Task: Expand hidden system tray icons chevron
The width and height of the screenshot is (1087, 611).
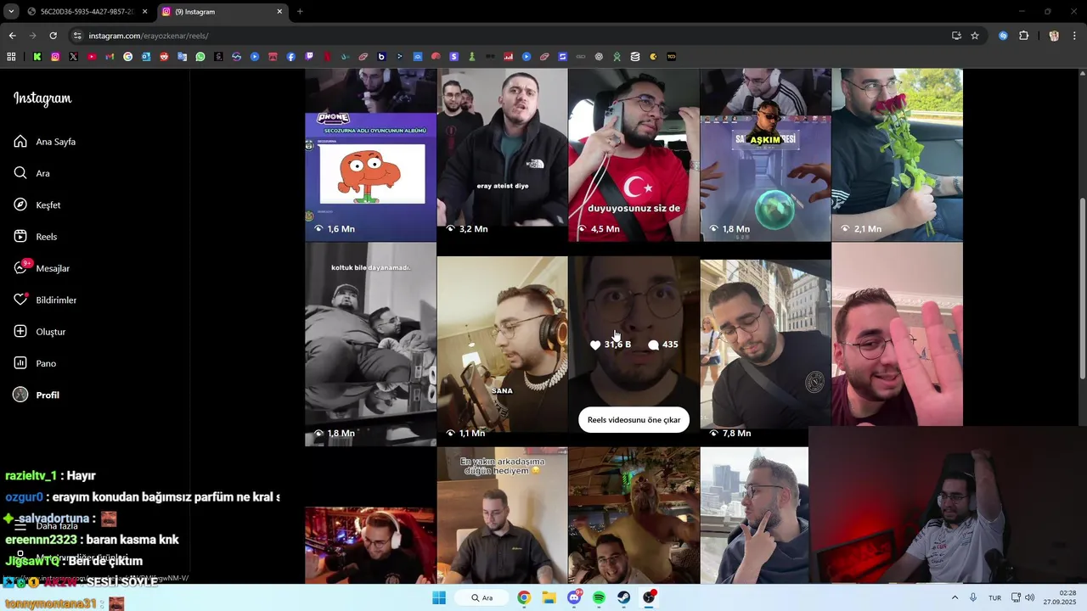Action: [955, 597]
